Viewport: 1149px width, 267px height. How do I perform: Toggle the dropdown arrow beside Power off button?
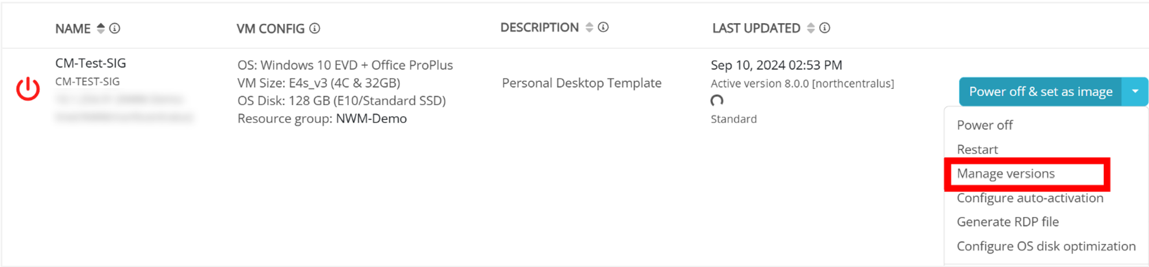pos(1135,91)
